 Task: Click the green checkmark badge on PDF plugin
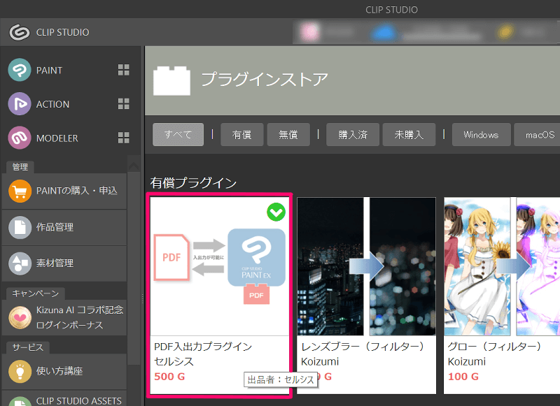[x=276, y=212]
